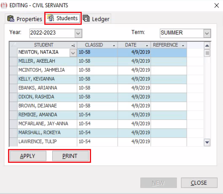223x194 pixels.
Task: Select student MARSHALL, ROKEYA
Action: (x=47, y=133)
